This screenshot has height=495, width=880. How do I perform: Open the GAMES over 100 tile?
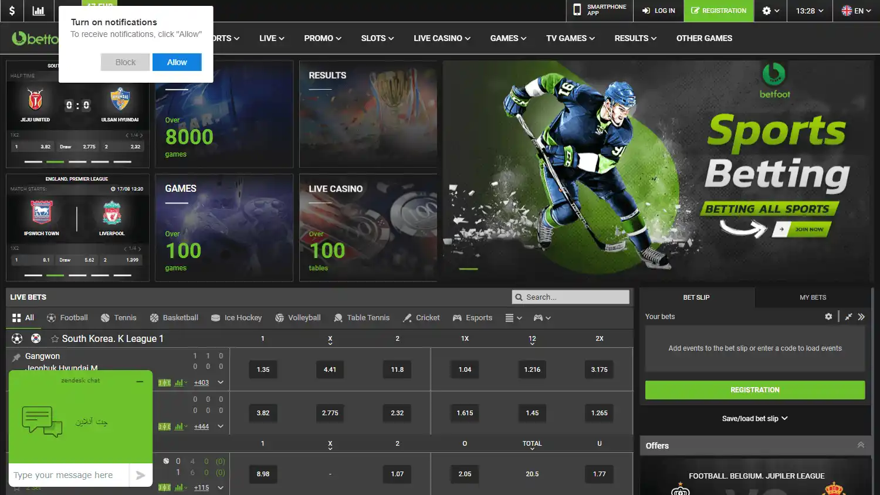(x=224, y=228)
